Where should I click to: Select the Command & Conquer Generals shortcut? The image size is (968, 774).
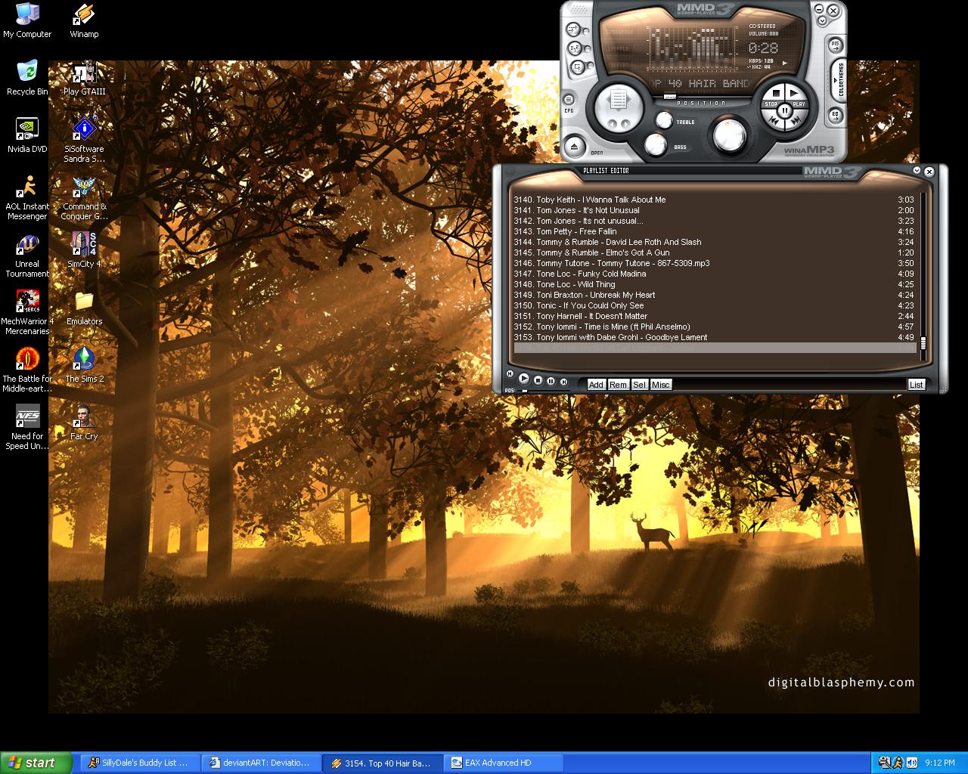(84, 197)
